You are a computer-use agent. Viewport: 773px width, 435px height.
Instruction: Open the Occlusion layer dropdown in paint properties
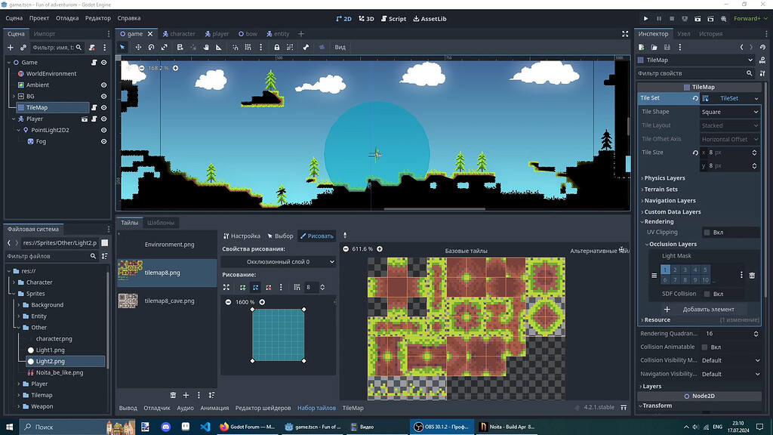278,261
